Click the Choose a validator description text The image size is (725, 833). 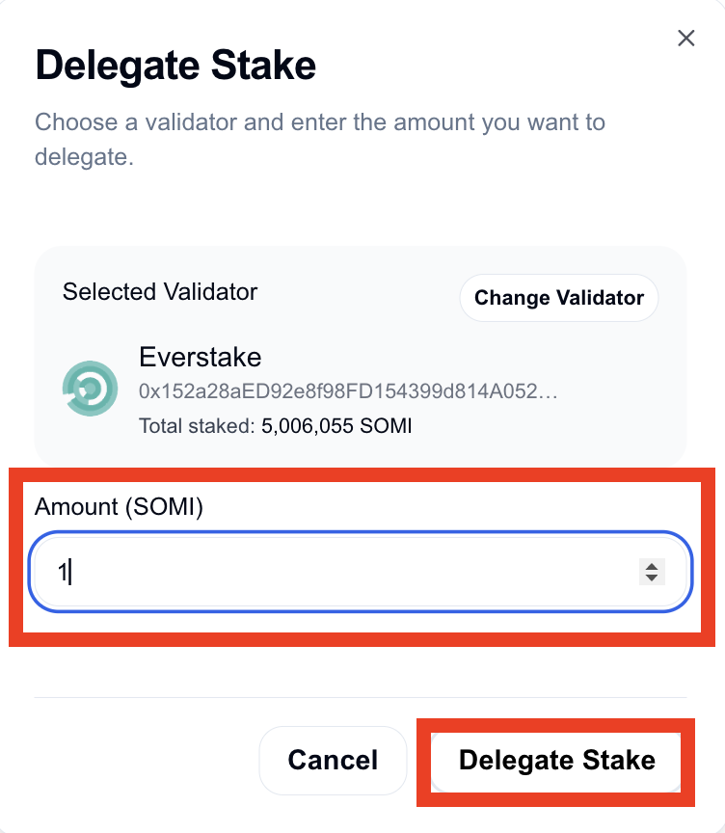click(x=320, y=139)
